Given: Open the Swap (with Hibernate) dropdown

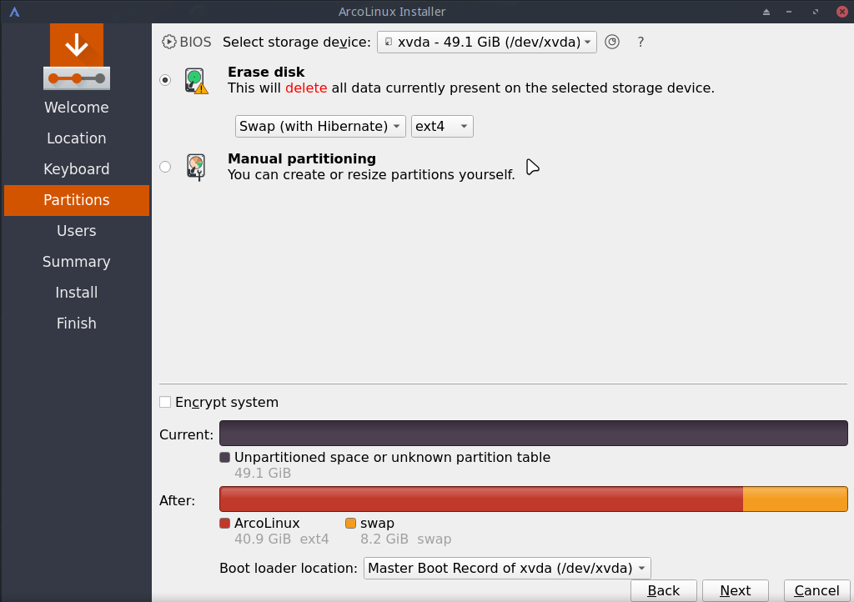Looking at the screenshot, I should 320,126.
